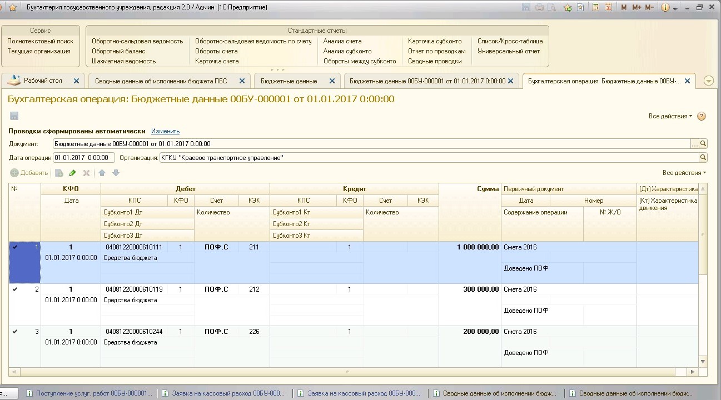Image resolution: width=721 pixels, height=400 pixels.
Task: Click the magnifier icon in Организация field
Action: 703,158
